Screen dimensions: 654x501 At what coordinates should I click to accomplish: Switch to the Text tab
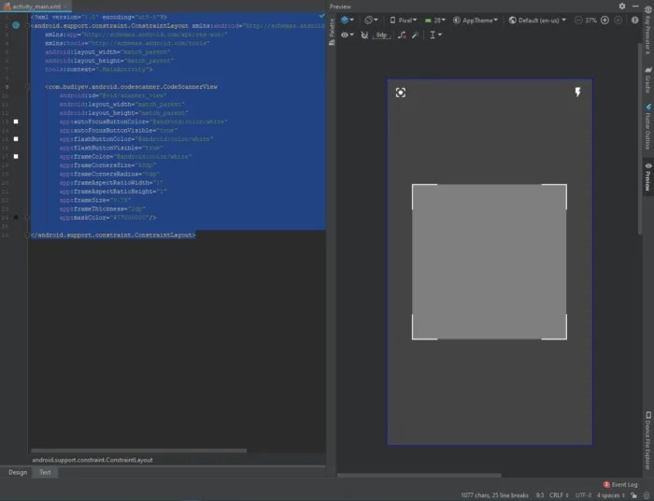point(45,472)
